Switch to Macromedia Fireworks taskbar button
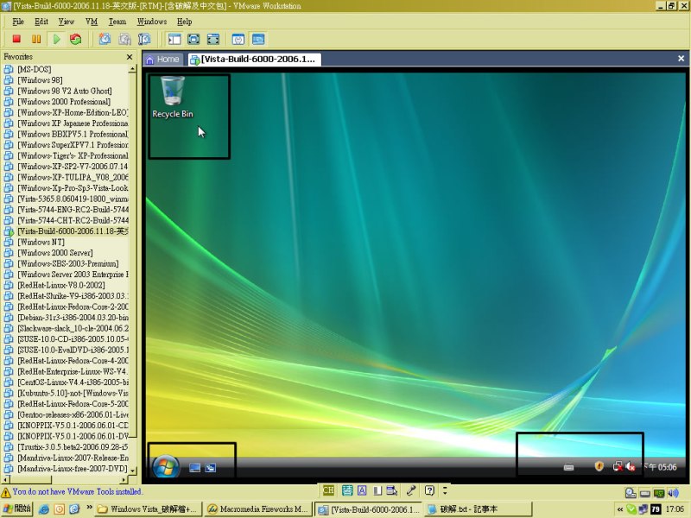The image size is (691, 518). click(258, 509)
